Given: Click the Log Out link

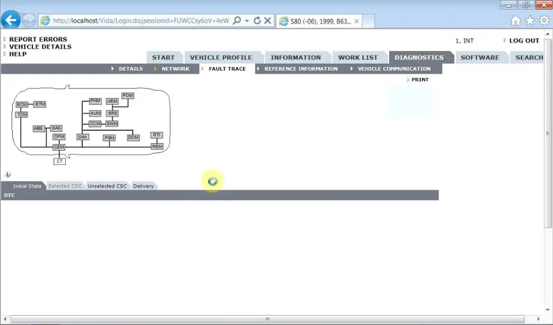Looking at the screenshot, I should tap(524, 40).
